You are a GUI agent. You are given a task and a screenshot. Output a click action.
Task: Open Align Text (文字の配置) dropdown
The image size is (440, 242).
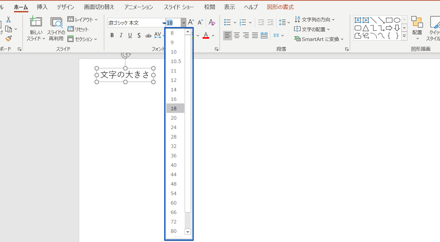pos(312,29)
